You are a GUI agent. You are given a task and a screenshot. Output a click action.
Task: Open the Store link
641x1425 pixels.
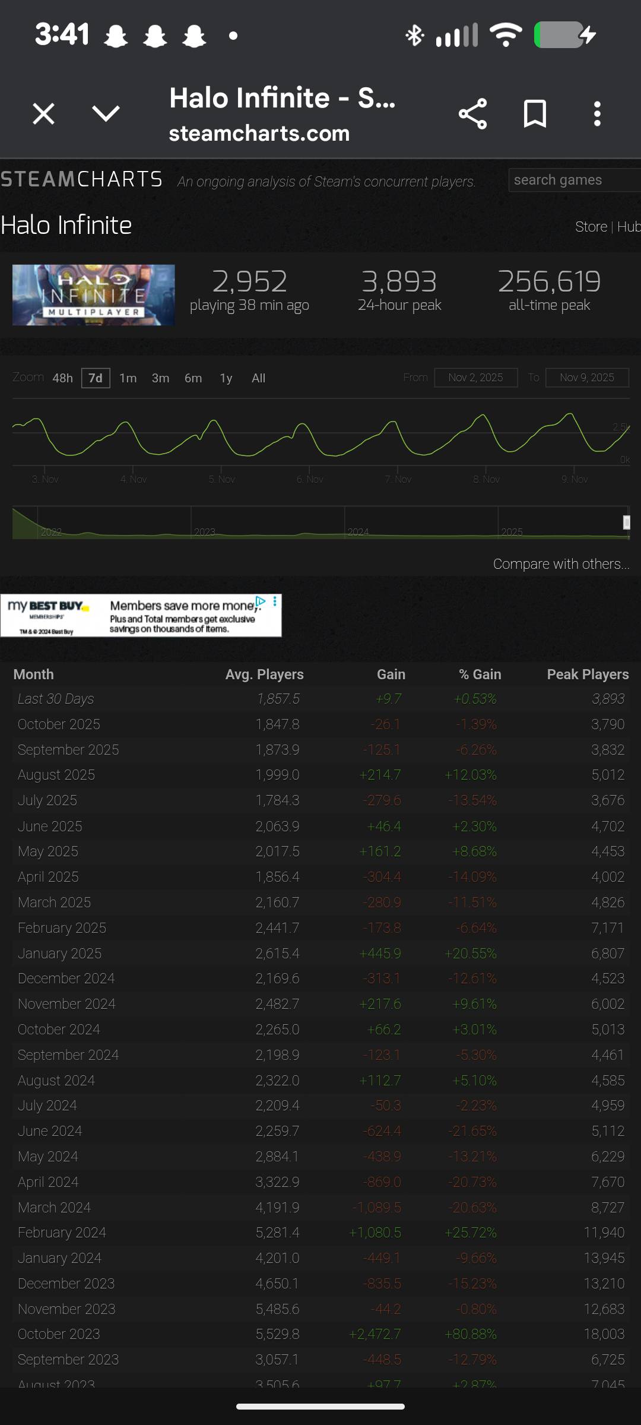click(591, 227)
